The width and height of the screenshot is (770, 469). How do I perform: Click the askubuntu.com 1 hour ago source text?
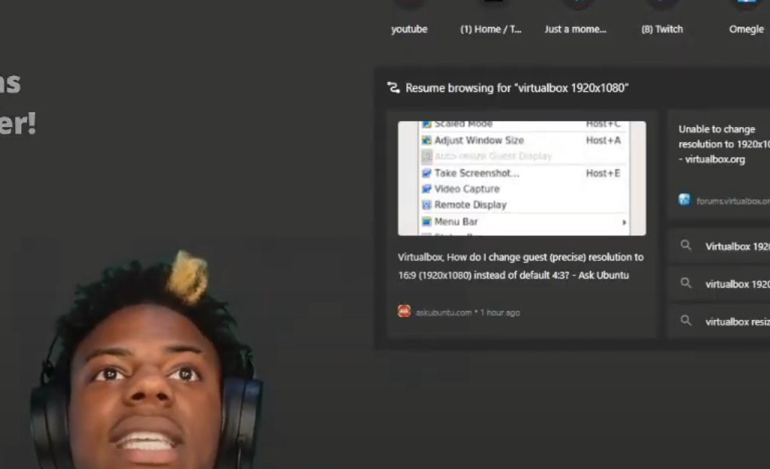click(467, 312)
